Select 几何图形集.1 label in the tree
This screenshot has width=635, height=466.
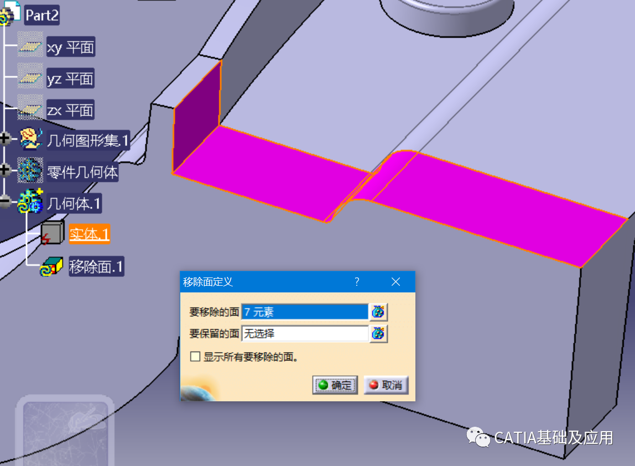tap(88, 140)
